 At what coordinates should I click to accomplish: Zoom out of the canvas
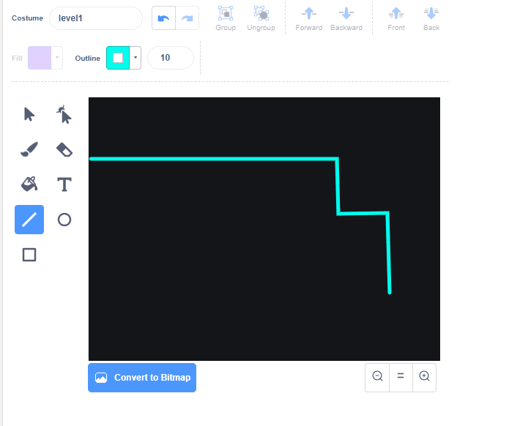coord(377,378)
